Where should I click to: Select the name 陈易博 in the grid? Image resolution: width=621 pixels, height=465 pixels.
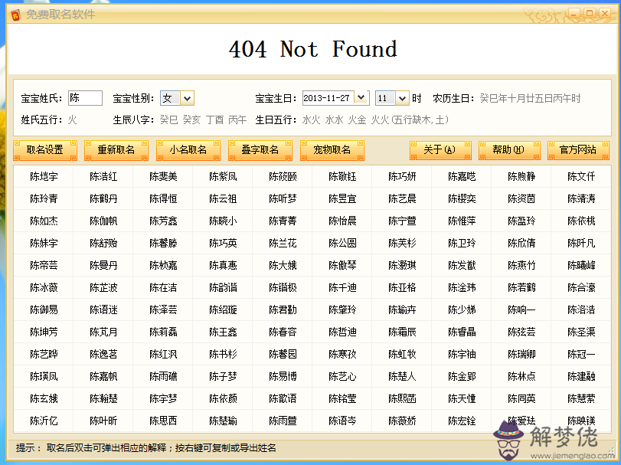click(x=283, y=377)
